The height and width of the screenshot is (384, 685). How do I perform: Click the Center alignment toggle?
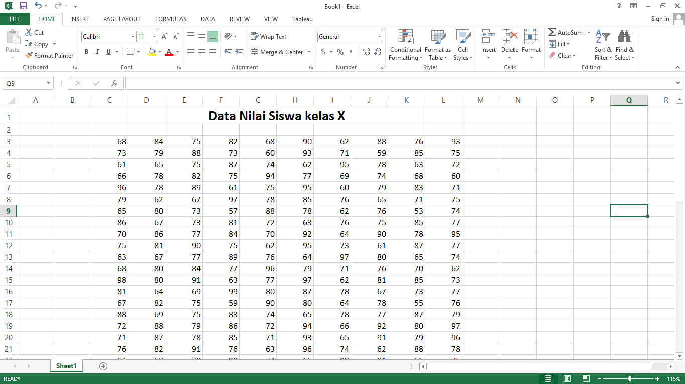(201, 52)
